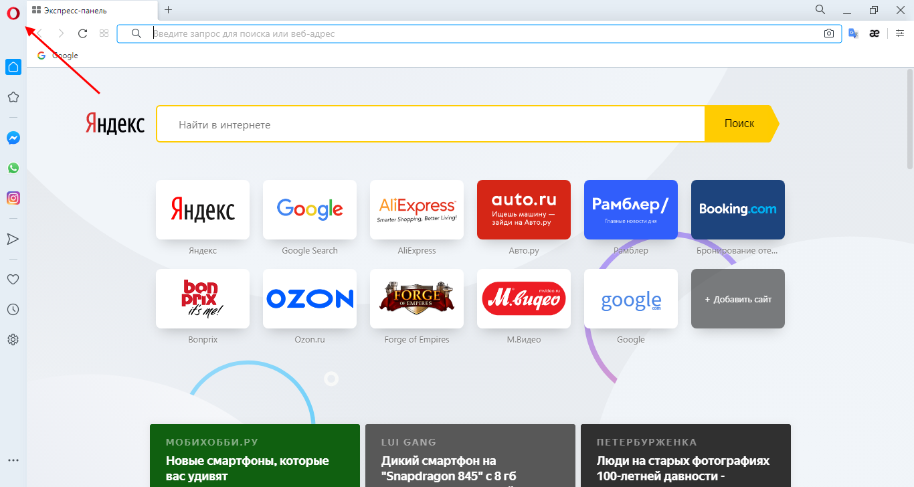
Task: Go to the Speed Dial home sidebar icon
Action: click(13, 67)
